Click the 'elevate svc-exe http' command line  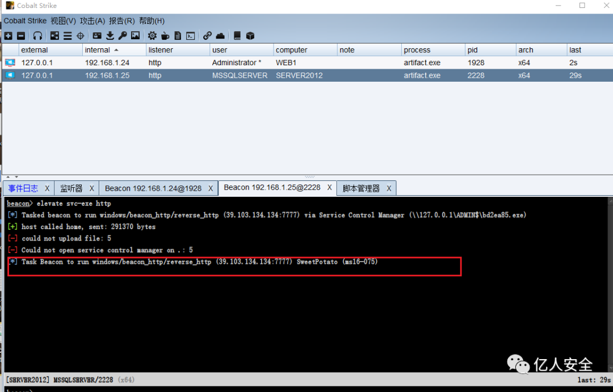[59, 204]
